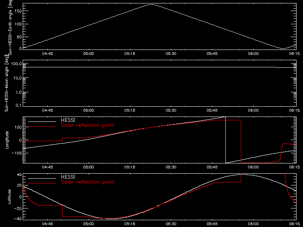303x227 pixels.
Task: Click 100.0 tick on Moon angle axis
Action: point(16,64)
